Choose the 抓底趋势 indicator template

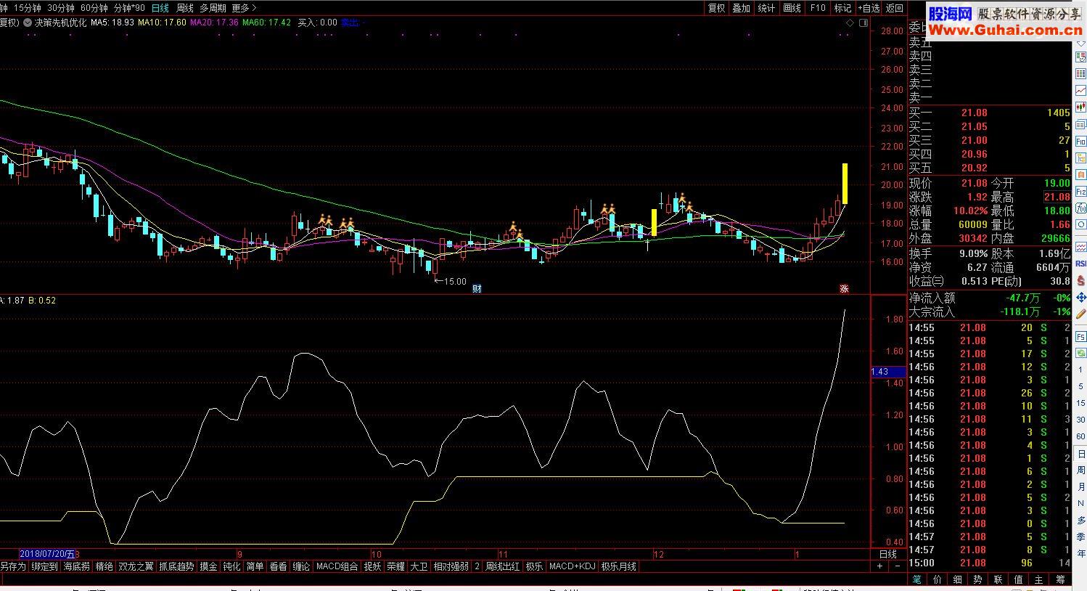pyautogui.click(x=177, y=566)
